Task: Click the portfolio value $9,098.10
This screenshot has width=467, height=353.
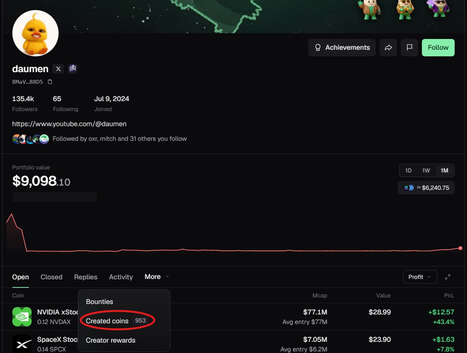Action: click(x=41, y=181)
